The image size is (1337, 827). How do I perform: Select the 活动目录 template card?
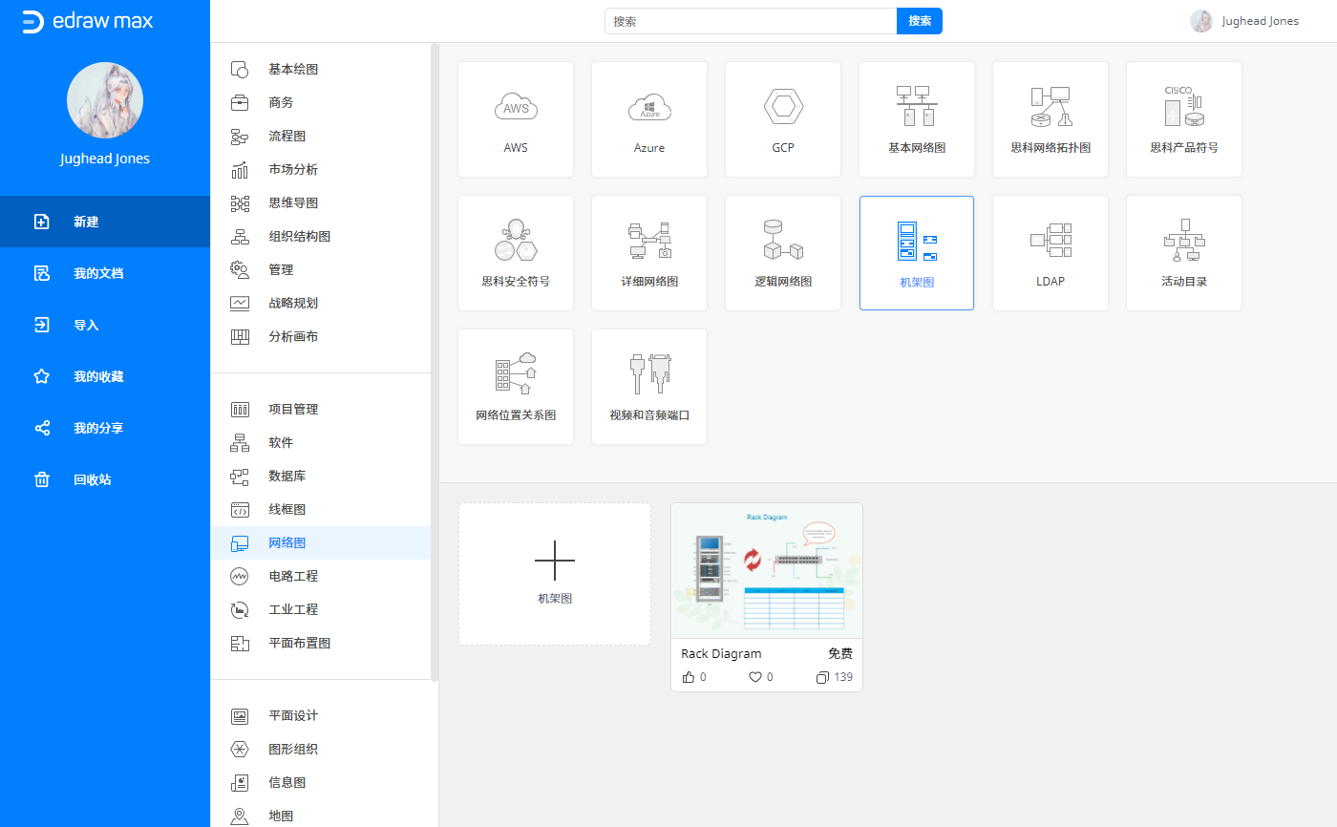pos(1184,253)
